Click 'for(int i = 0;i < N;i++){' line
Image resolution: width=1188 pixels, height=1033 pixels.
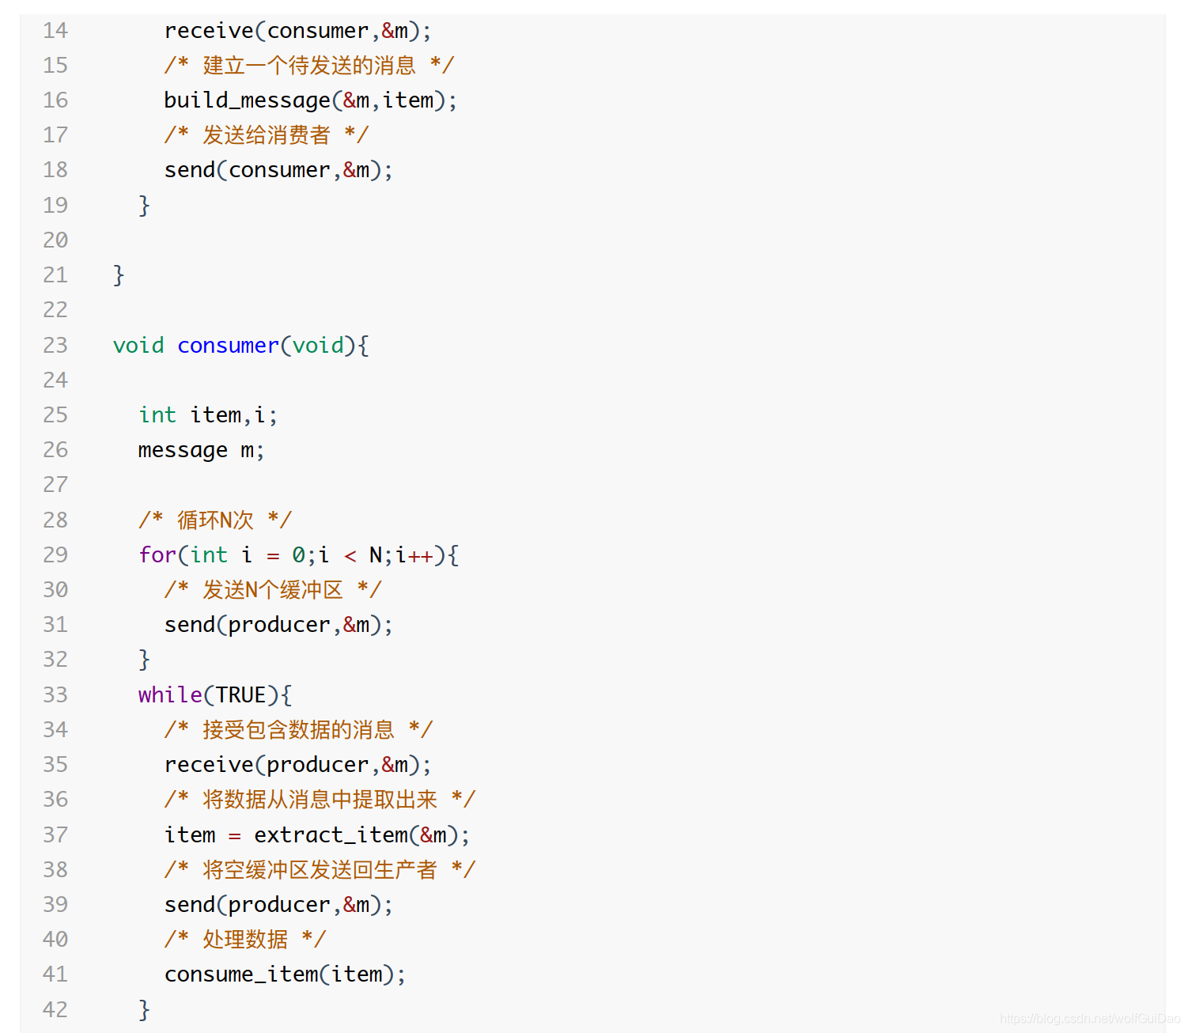[x=298, y=555]
